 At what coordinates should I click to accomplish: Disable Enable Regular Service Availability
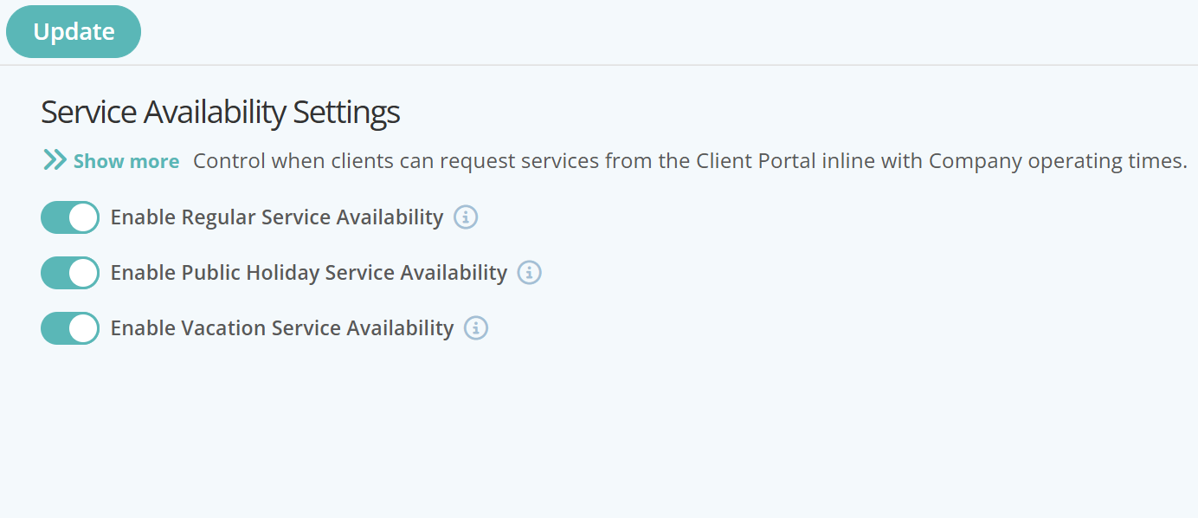70,217
